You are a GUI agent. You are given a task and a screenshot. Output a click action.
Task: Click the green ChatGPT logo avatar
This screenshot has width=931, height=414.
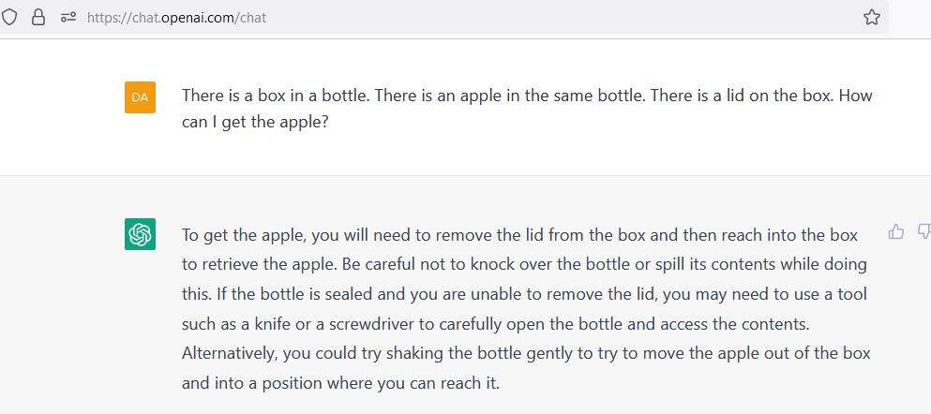(x=140, y=234)
